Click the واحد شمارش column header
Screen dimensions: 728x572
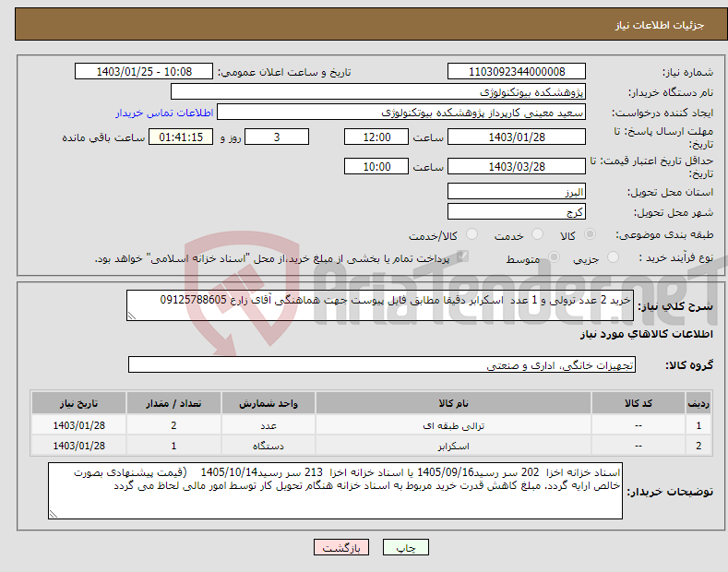pyautogui.click(x=269, y=403)
